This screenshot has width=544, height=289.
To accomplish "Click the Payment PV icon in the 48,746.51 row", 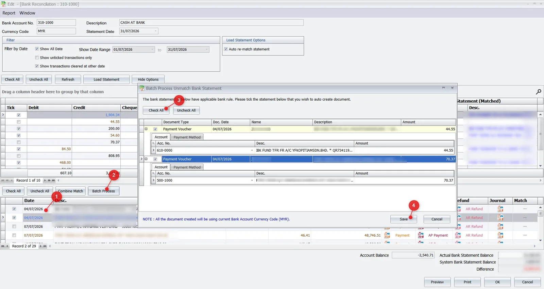I will 387,235.
